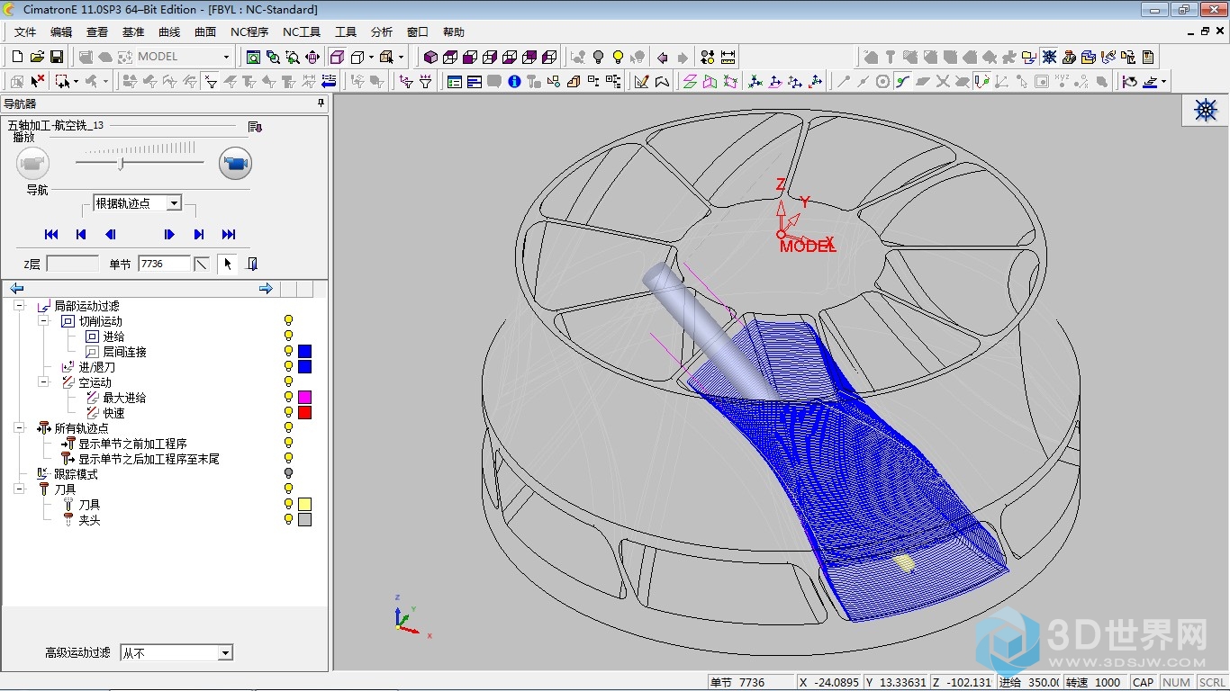Viewport: 1230px width, 691px height.
Task: Open the 文件 menu
Action: point(25,32)
